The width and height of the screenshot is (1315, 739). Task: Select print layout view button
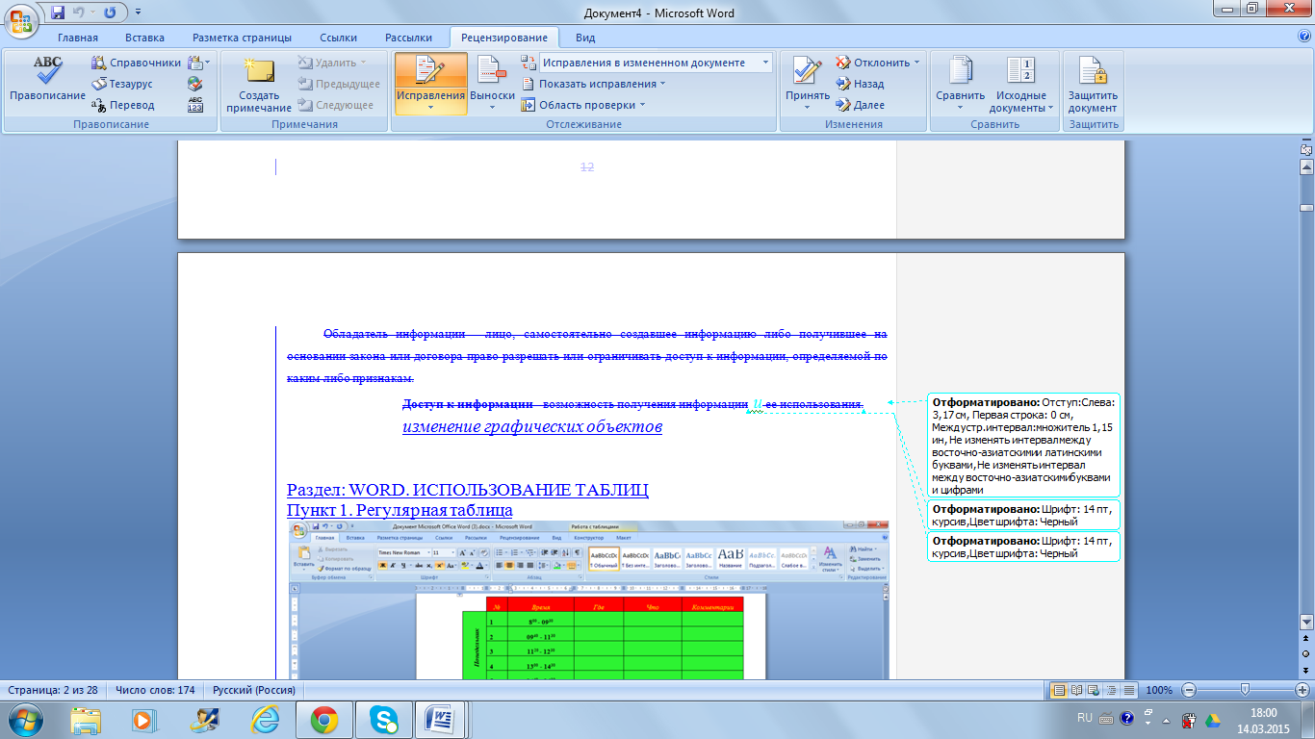(1059, 690)
